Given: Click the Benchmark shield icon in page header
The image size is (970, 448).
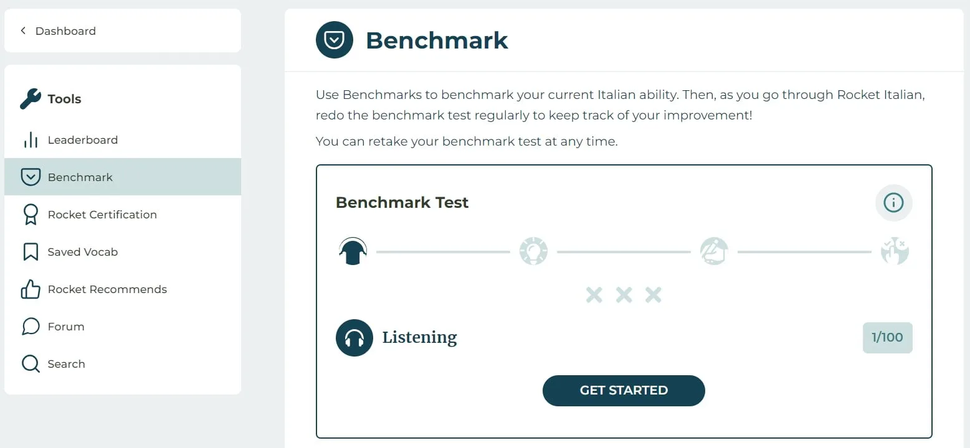Looking at the screenshot, I should pyautogui.click(x=335, y=40).
